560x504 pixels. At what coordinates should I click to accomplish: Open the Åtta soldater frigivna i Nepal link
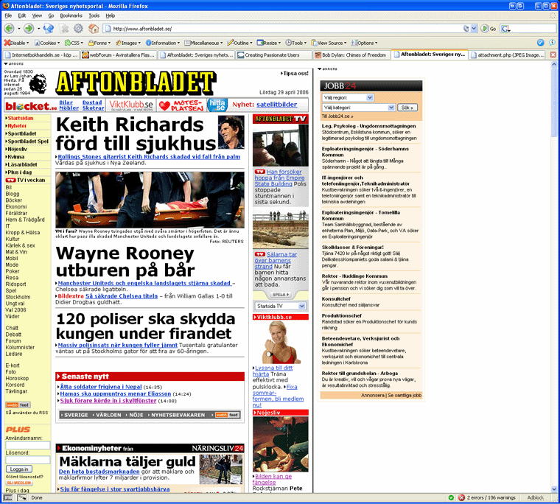101,387
